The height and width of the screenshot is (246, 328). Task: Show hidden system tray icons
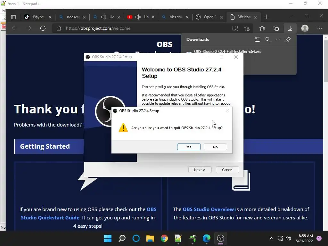click(x=272, y=238)
